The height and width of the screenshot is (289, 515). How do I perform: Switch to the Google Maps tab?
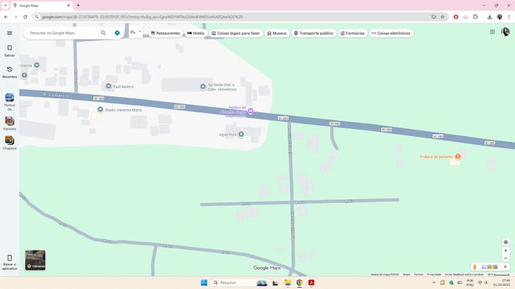(41, 6)
